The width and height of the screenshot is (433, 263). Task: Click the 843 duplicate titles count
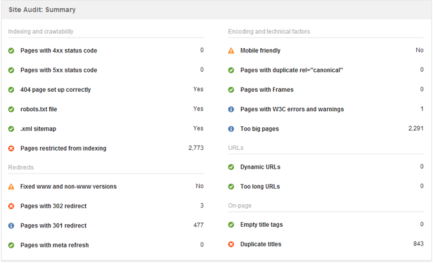[x=419, y=244]
